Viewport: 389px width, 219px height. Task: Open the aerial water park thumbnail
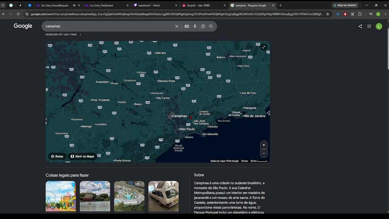pyautogui.click(x=129, y=196)
